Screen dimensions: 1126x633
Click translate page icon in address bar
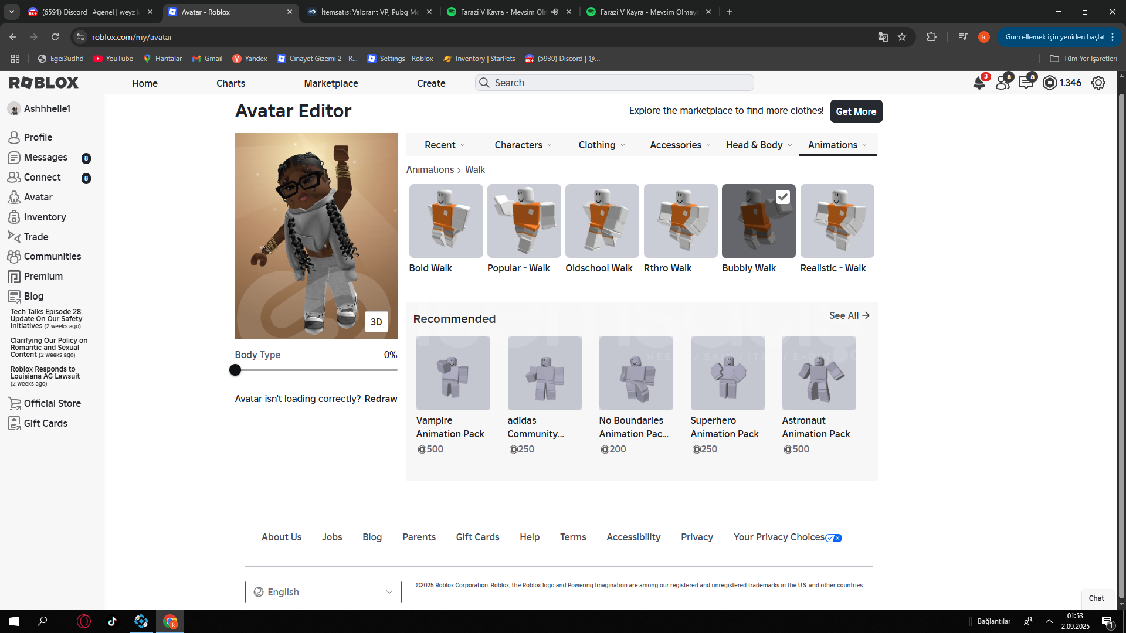(883, 37)
